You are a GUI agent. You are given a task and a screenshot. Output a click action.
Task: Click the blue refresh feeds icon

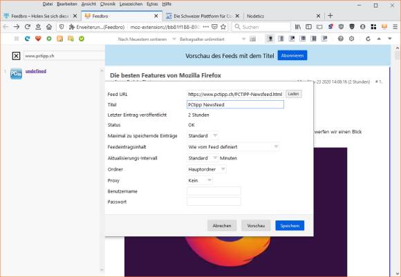[28, 39]
